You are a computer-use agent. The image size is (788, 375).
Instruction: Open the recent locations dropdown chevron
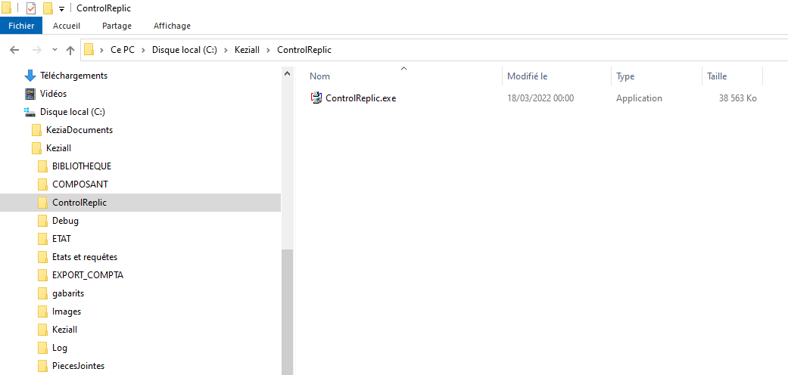pos(55,50)
